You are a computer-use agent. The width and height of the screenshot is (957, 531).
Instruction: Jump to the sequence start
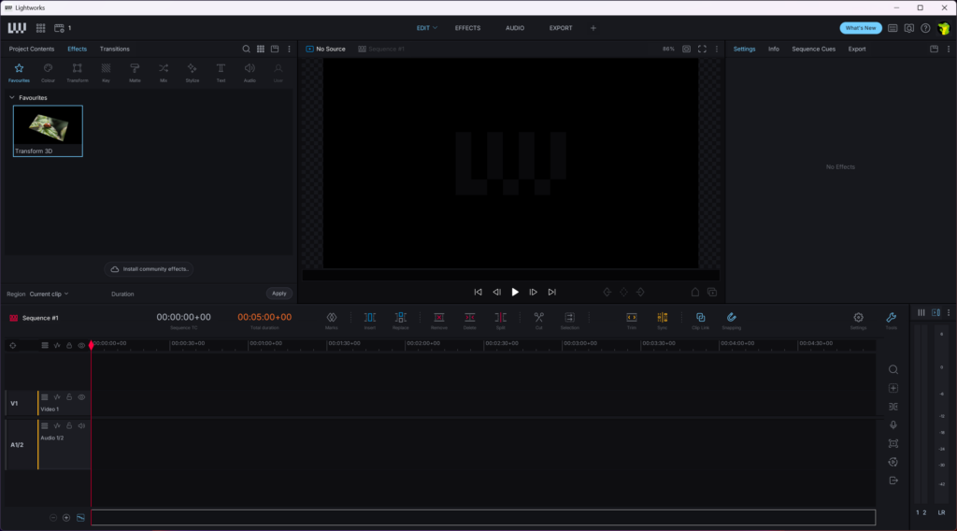coord(478,293)
